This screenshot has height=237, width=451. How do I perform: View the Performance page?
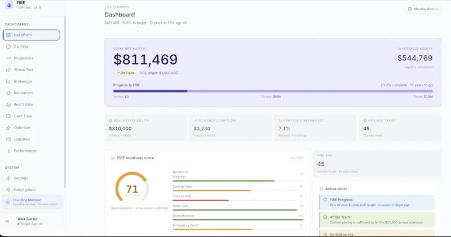pyautogui.click(x=32, y=151)
